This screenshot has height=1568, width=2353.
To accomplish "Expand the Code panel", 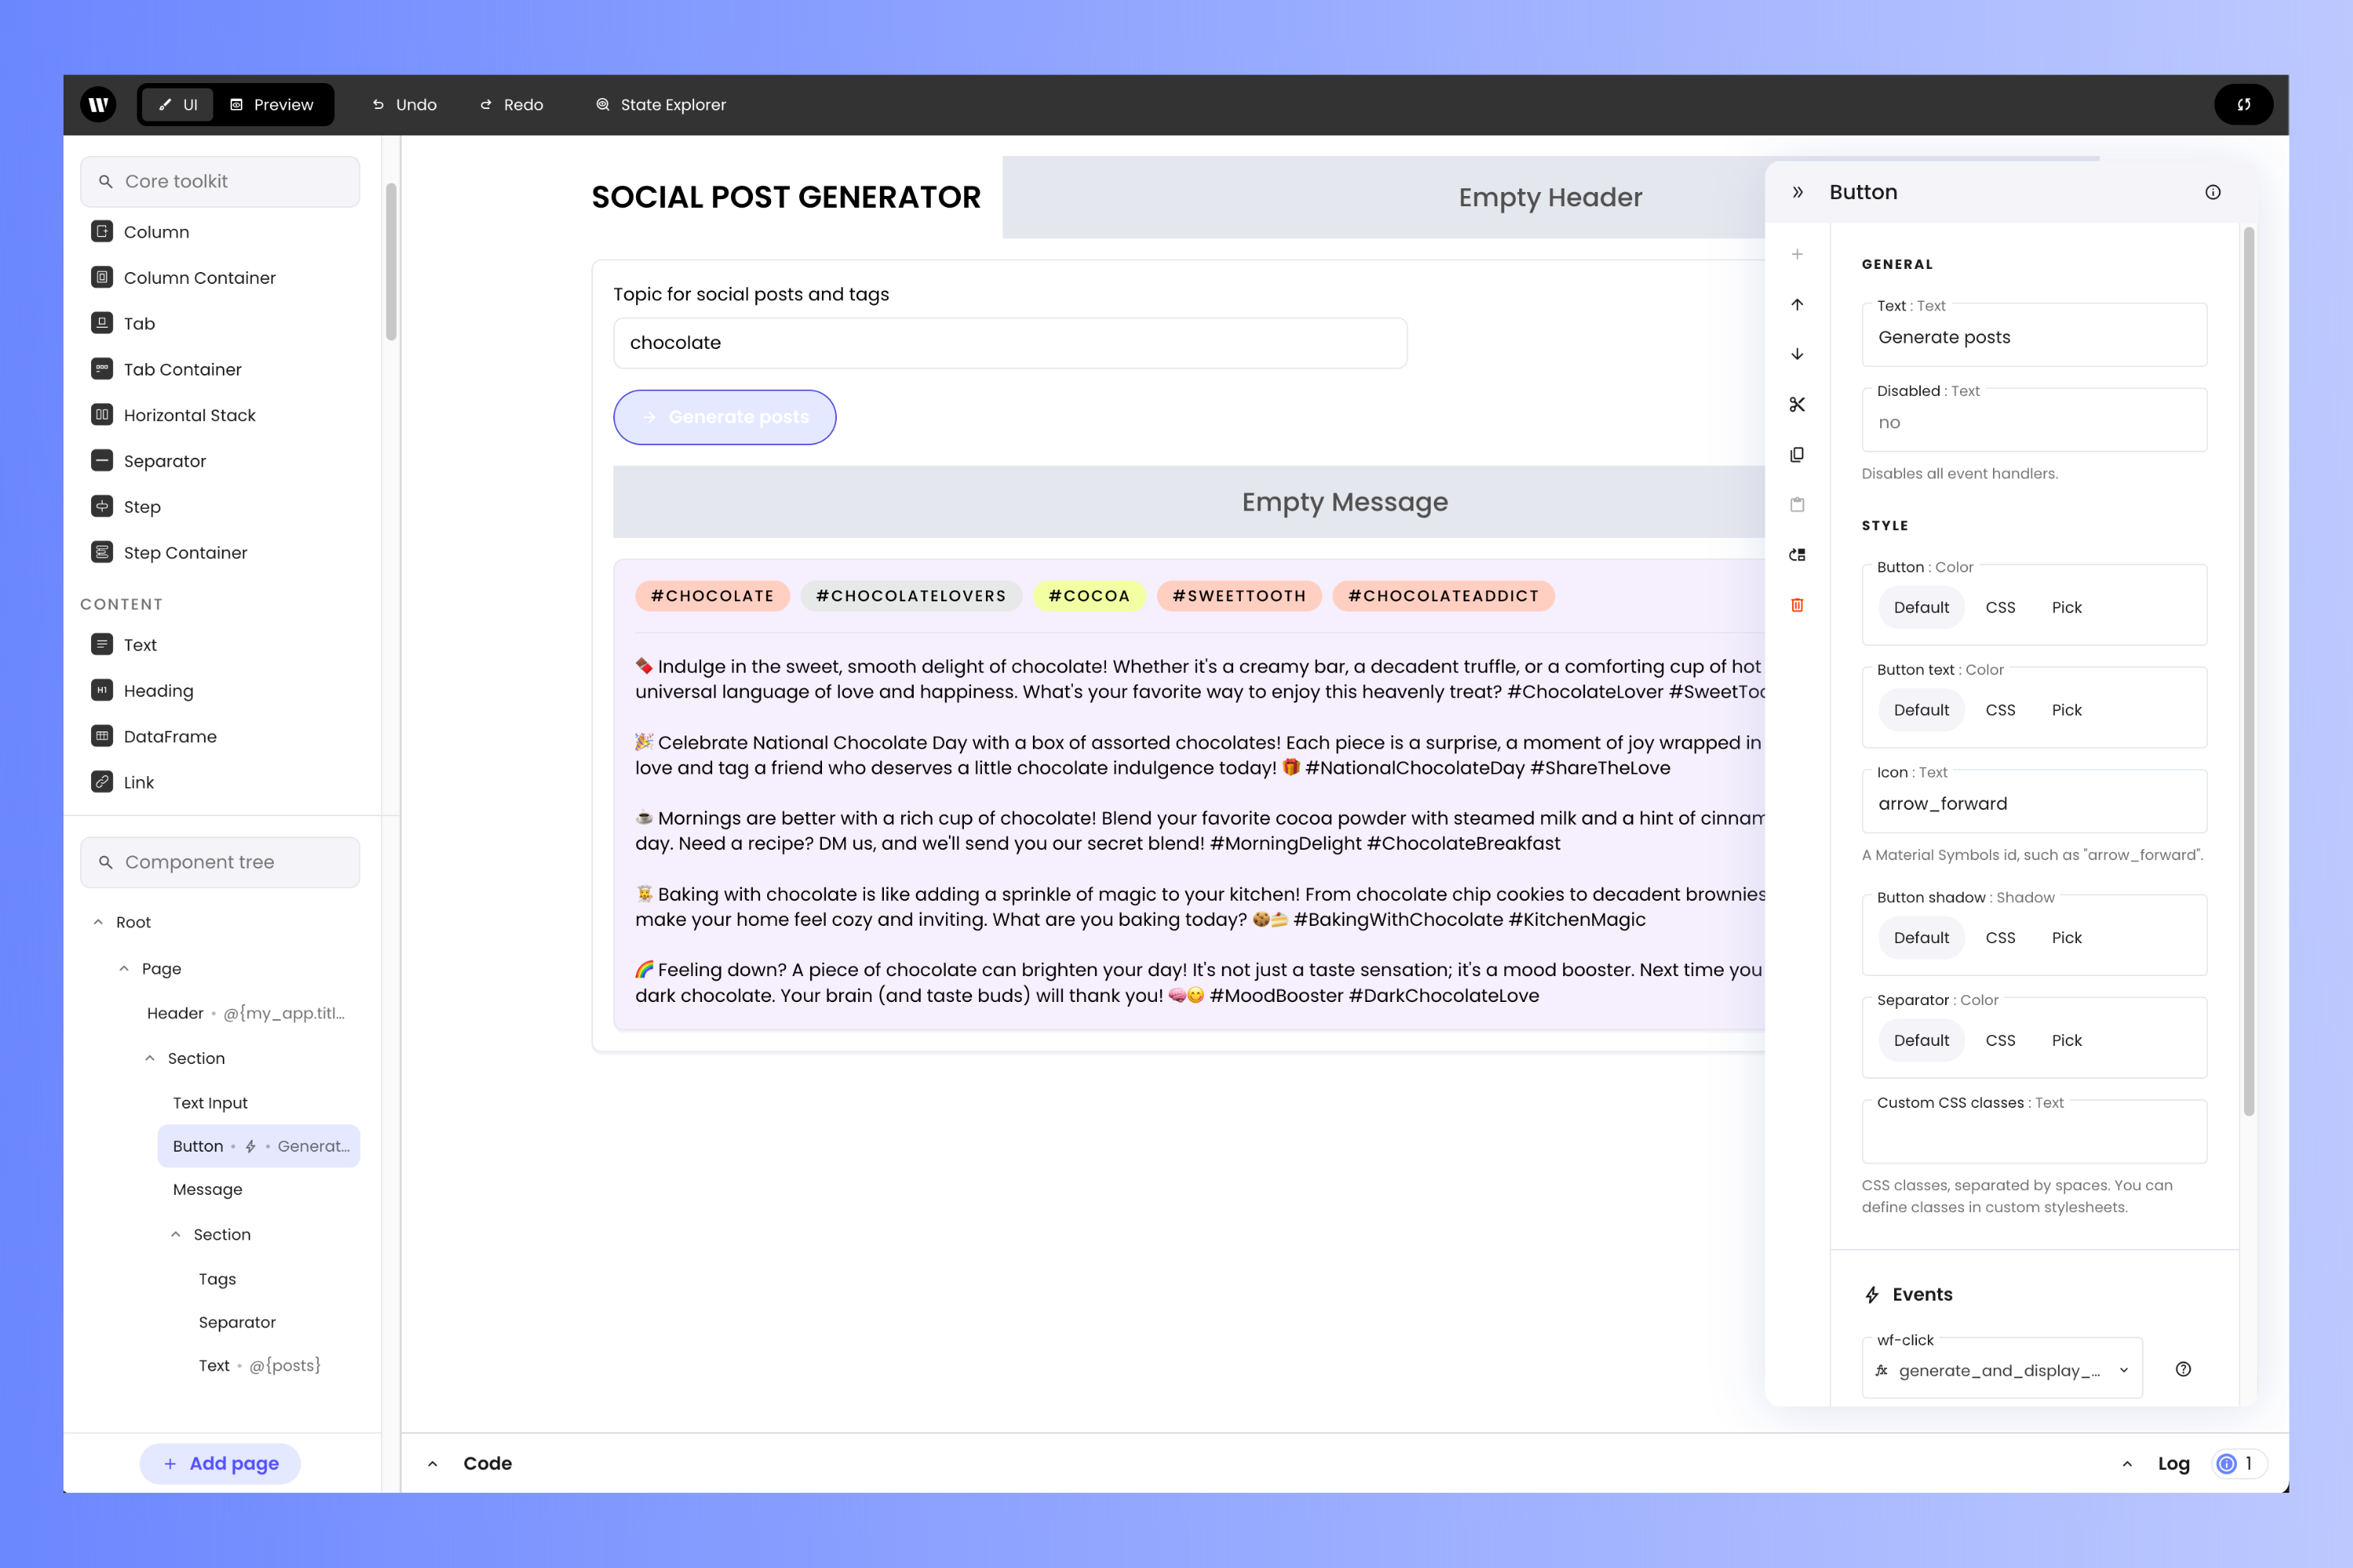I will coord(432,1463).
